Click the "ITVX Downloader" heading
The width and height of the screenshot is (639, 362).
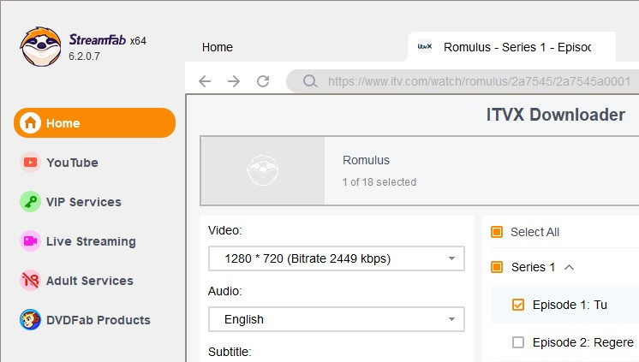pos(555,115)
